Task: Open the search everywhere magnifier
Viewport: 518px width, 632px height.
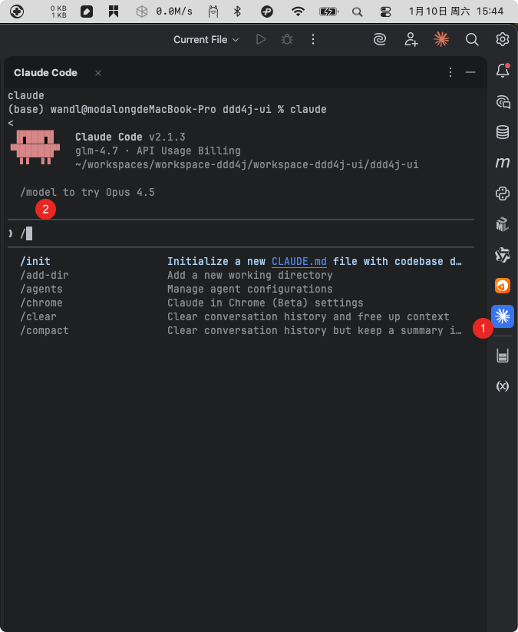Action: point(472,39)
